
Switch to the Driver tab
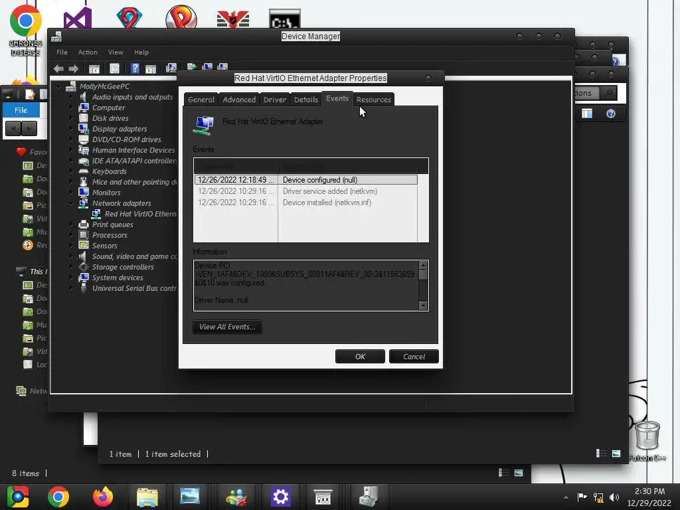(x=275, y=100)
